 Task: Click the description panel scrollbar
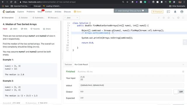(61, 50)
